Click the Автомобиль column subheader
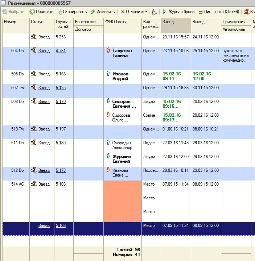Viewport: 255px width, 261px height. [x=236, y=29]
